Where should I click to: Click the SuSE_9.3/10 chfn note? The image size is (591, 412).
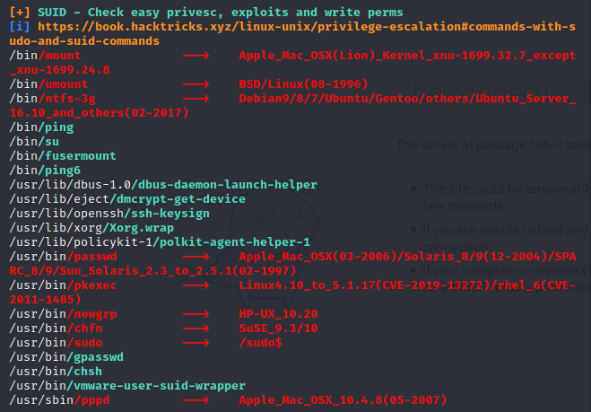(x=278, y=329)
